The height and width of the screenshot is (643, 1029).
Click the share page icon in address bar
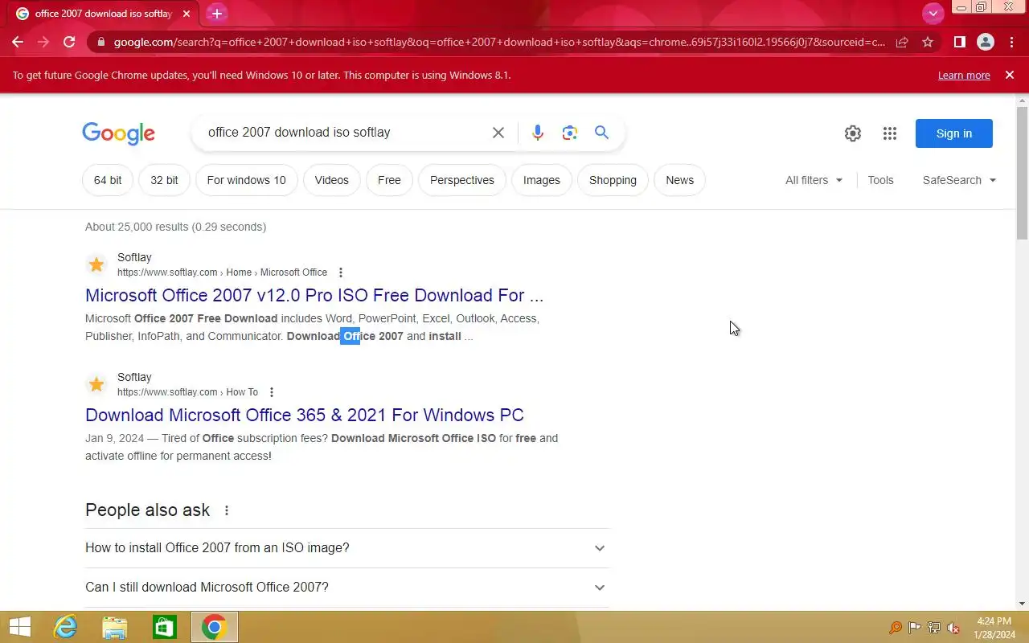pos(902,42)
